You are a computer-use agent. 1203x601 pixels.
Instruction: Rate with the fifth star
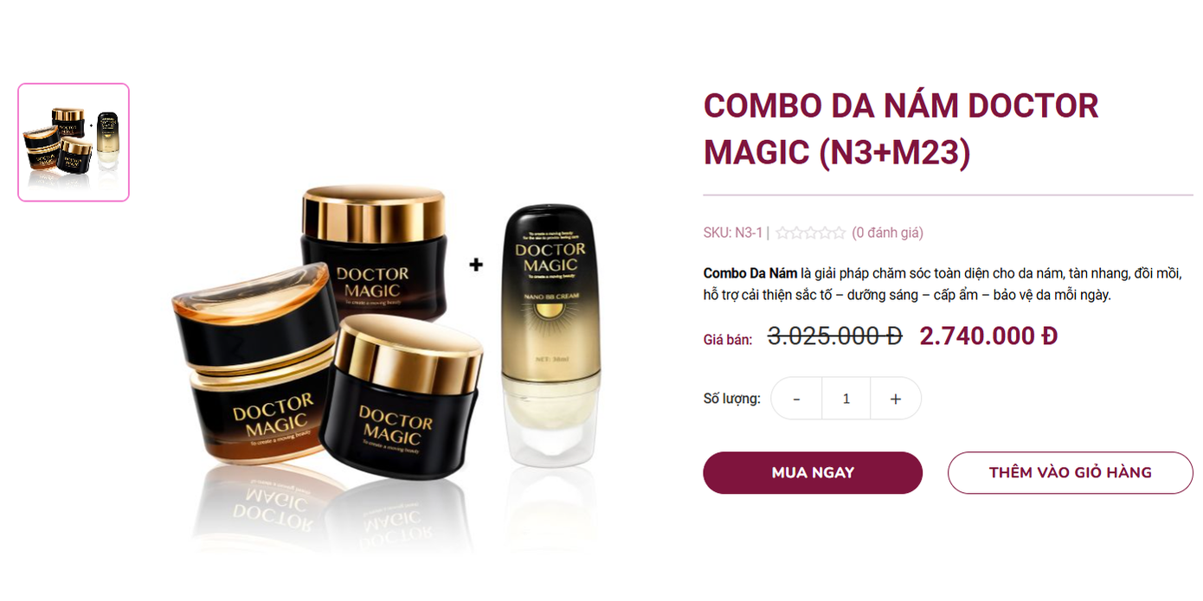click(839, 233)
